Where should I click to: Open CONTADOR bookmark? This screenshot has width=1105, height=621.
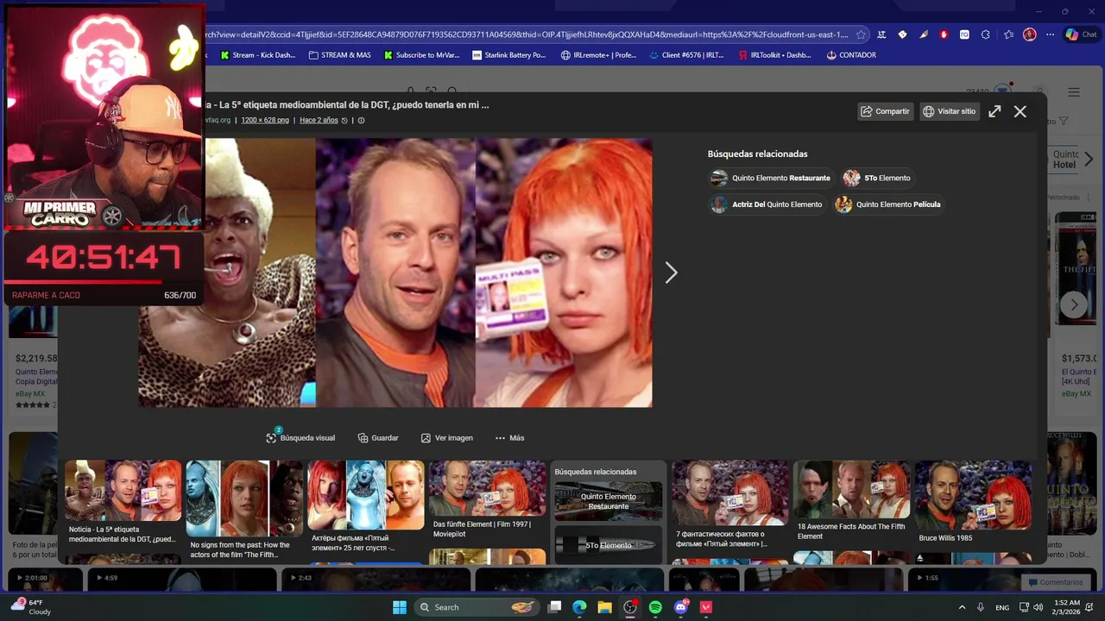(851, 55)
